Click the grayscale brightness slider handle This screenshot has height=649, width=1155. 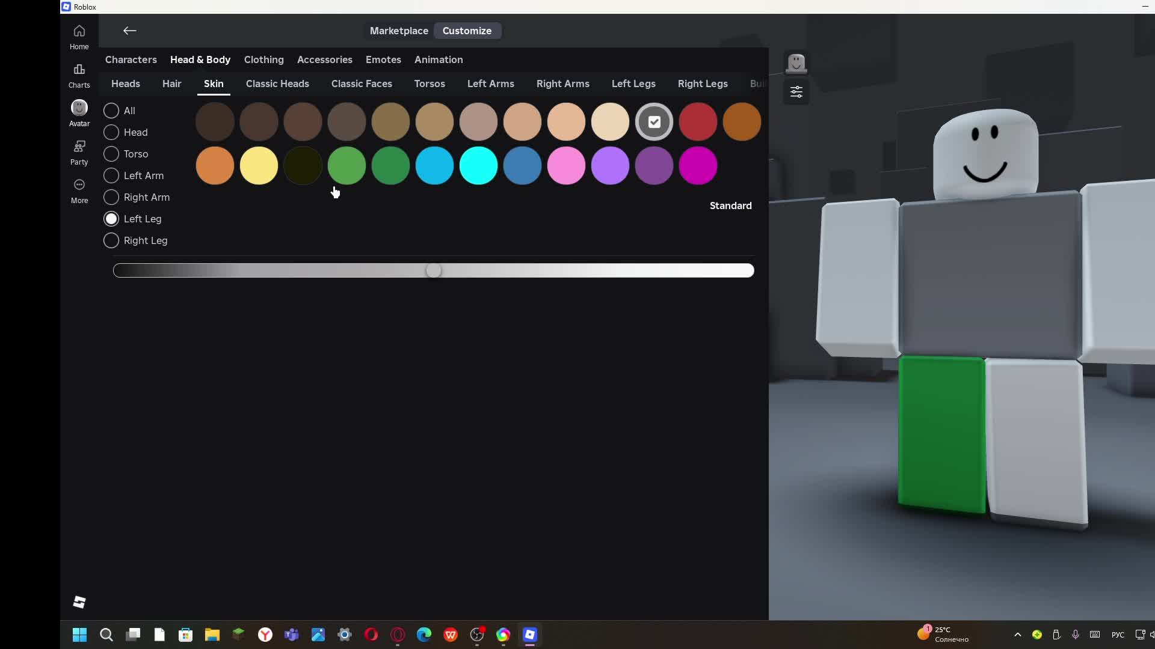tap(433, 270)
